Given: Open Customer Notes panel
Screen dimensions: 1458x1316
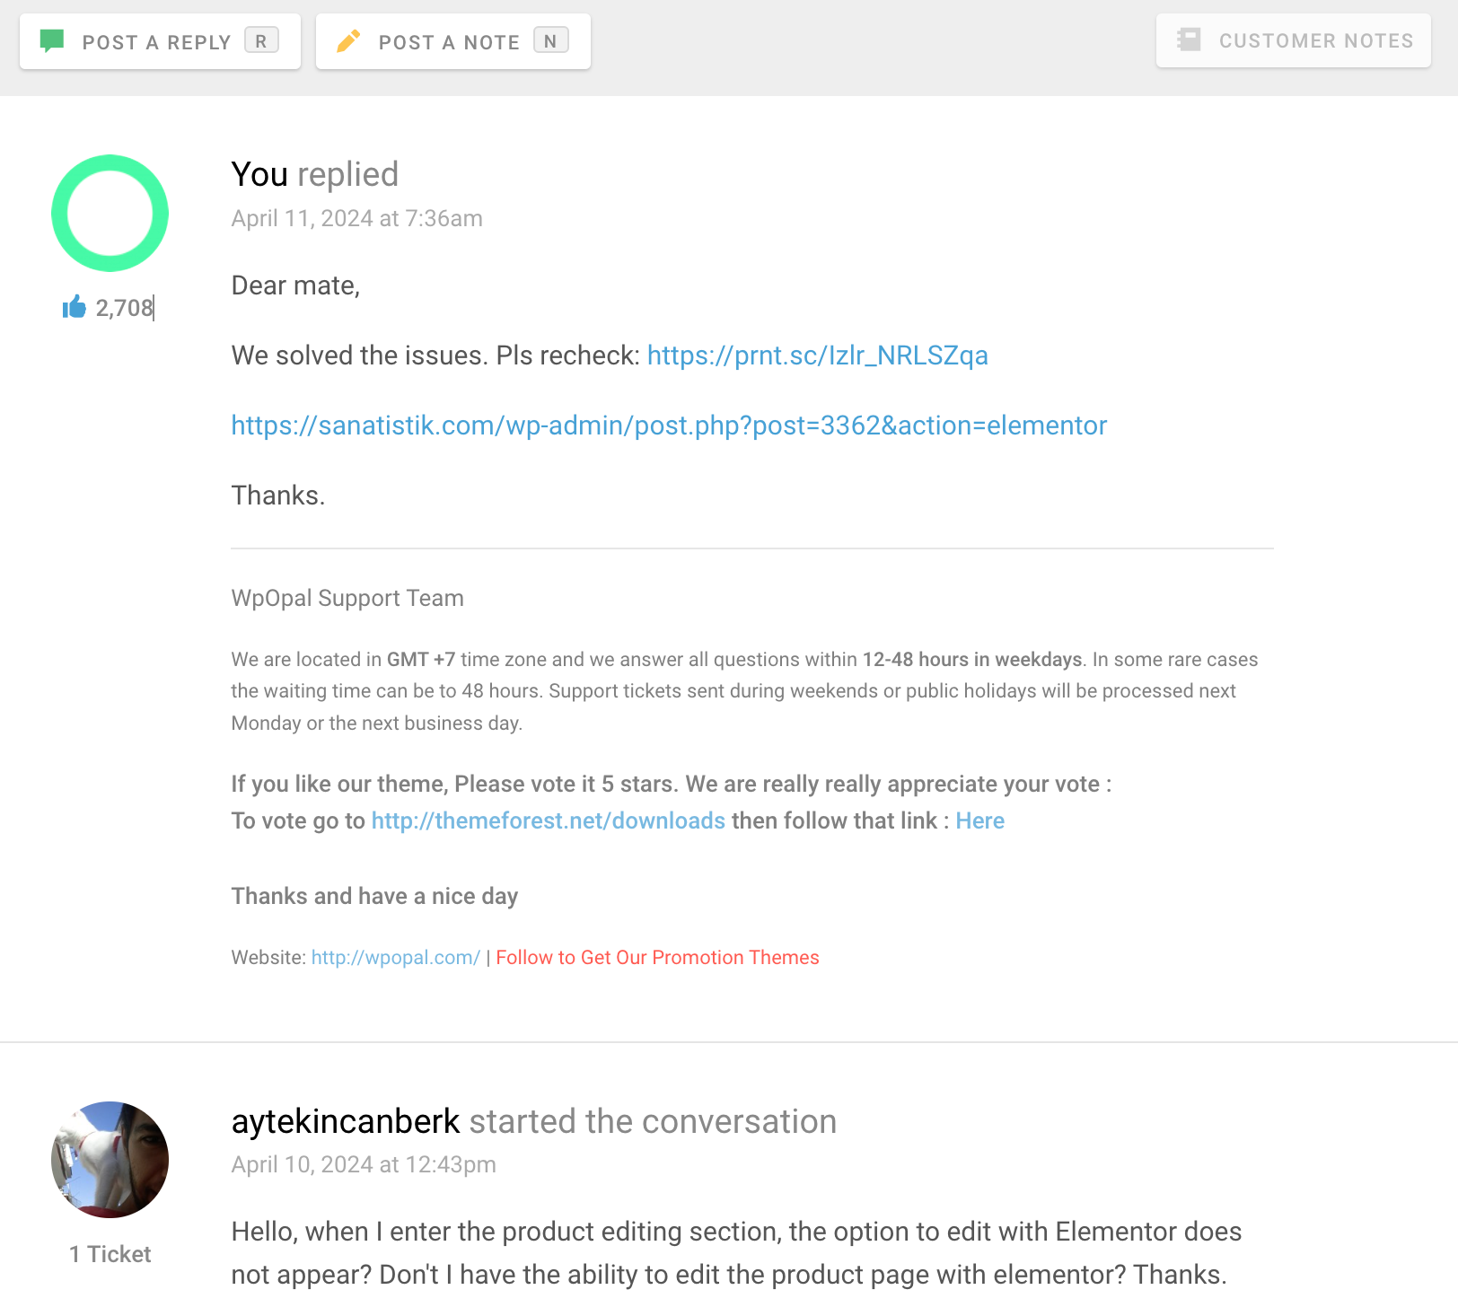Looking at the screenshot, I should click(x=1293, y=40).
